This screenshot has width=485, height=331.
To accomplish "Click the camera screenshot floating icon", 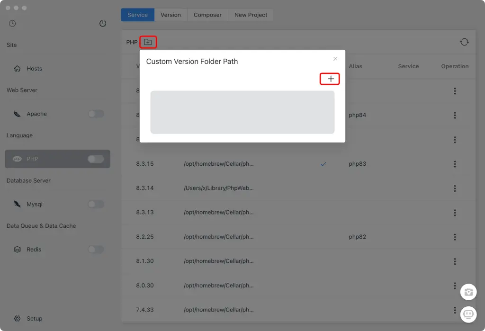I will [468, 292].
